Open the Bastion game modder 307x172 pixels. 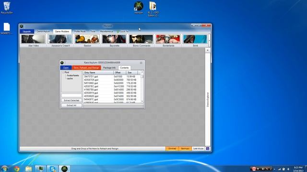pos(87,41)
